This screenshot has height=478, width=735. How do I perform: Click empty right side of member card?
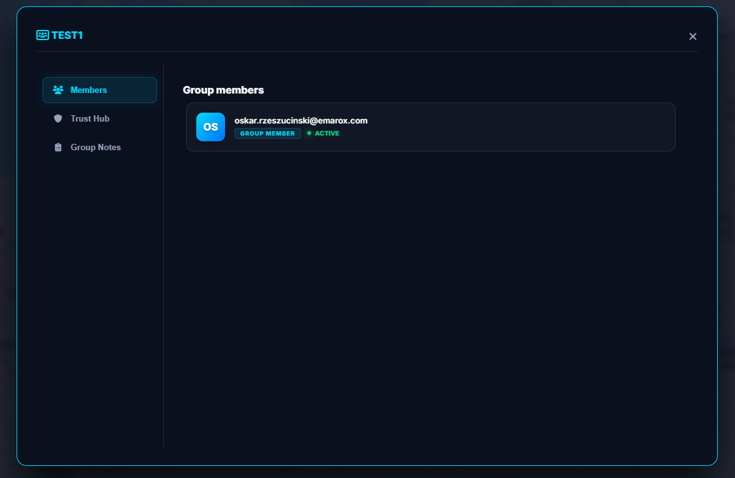(542, 127)
